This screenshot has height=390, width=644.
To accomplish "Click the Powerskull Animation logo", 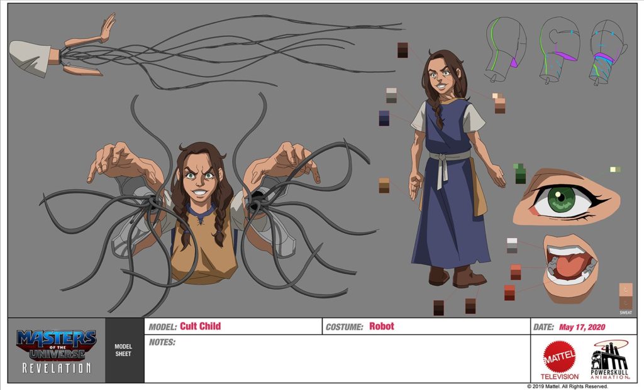I will point(610,360).
